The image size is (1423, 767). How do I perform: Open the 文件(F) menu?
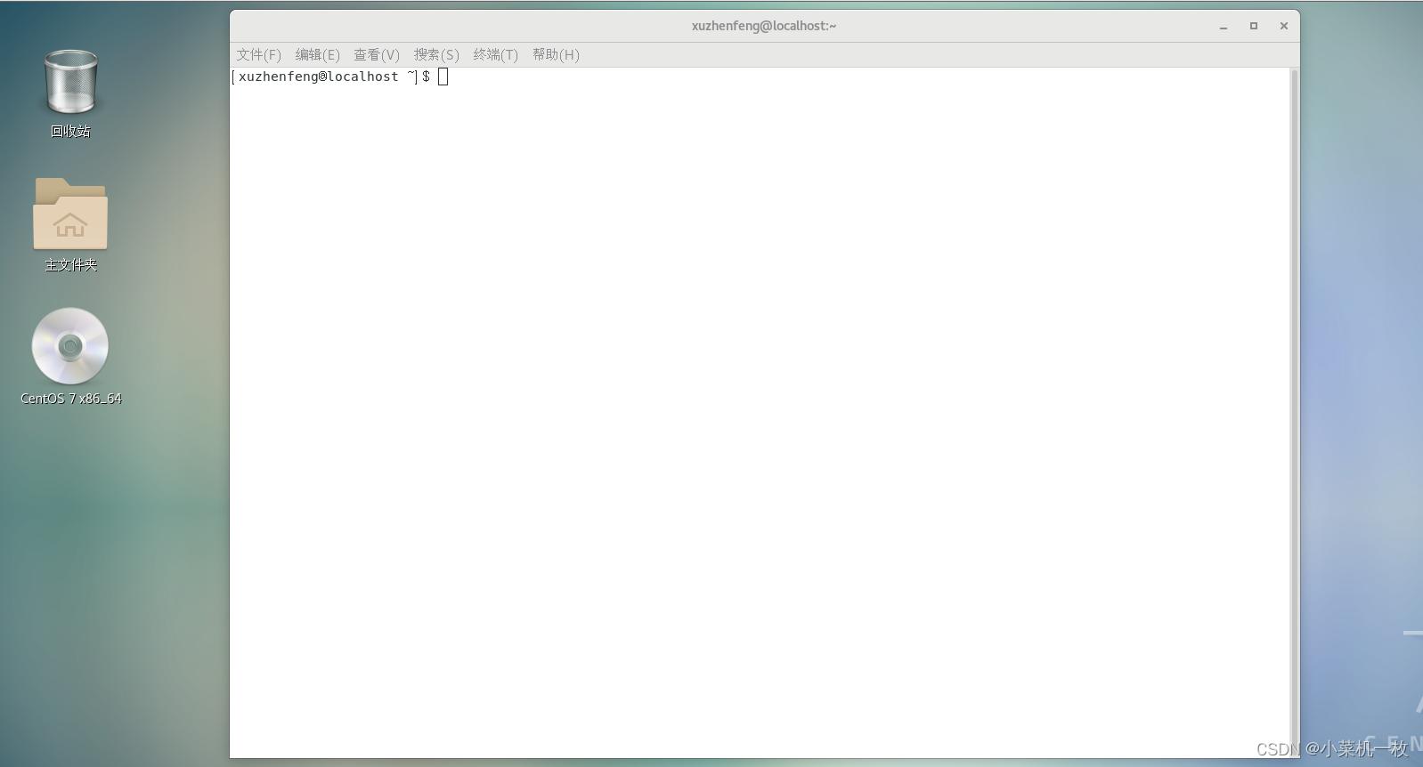[x=259, y=54]
